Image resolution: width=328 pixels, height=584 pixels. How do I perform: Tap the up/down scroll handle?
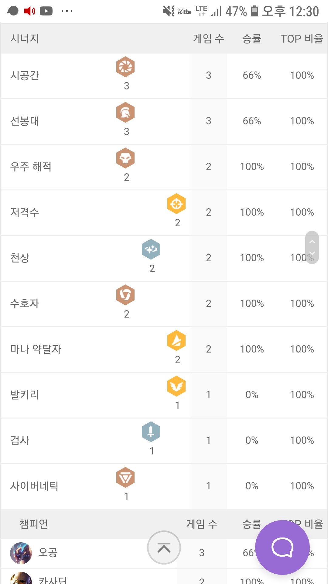[x=312, y=247]
